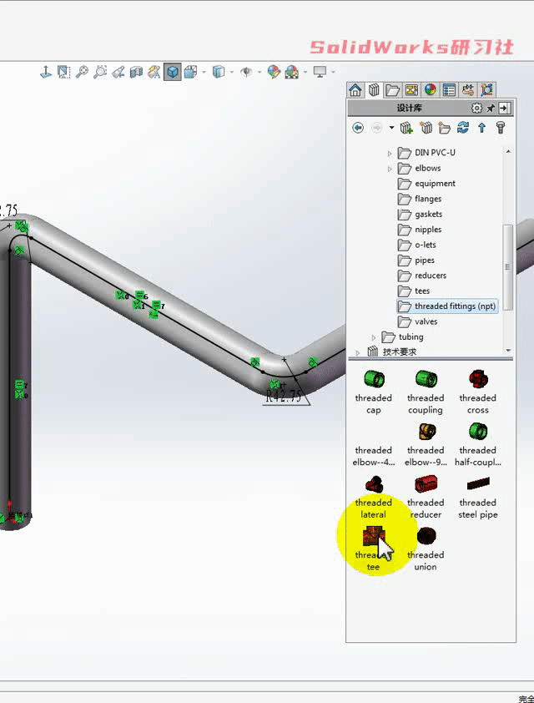Image resolution: width=534 pixels, height=703 pixels.
Task: Switch to the View Palette tab
Action: click(x=411, y=90)
